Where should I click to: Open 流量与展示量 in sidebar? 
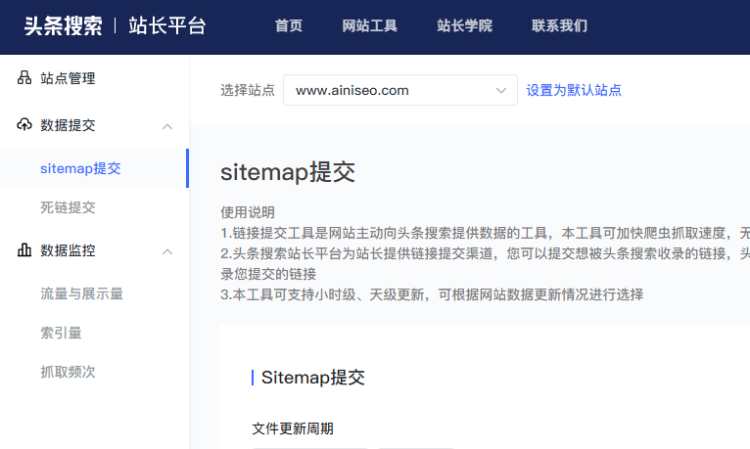click(81, 293)
